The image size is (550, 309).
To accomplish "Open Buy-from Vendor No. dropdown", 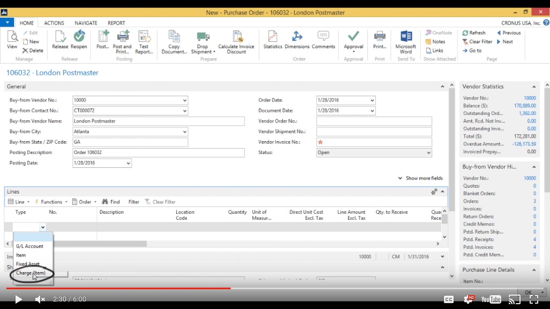I will tap(185, 101).
